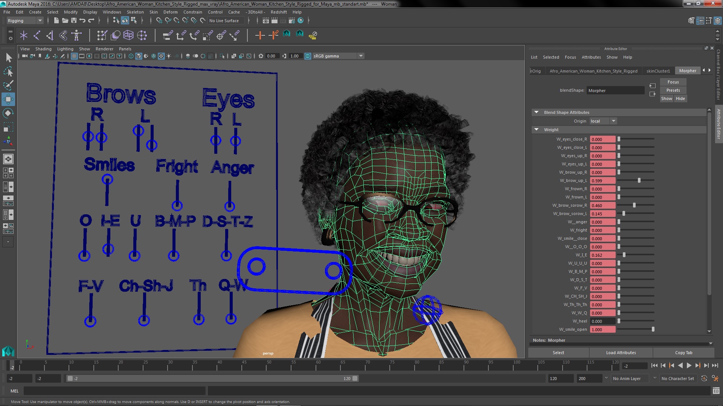
Task: Switch to the skinCluster1 tab
Action: (x=658, y=71)
